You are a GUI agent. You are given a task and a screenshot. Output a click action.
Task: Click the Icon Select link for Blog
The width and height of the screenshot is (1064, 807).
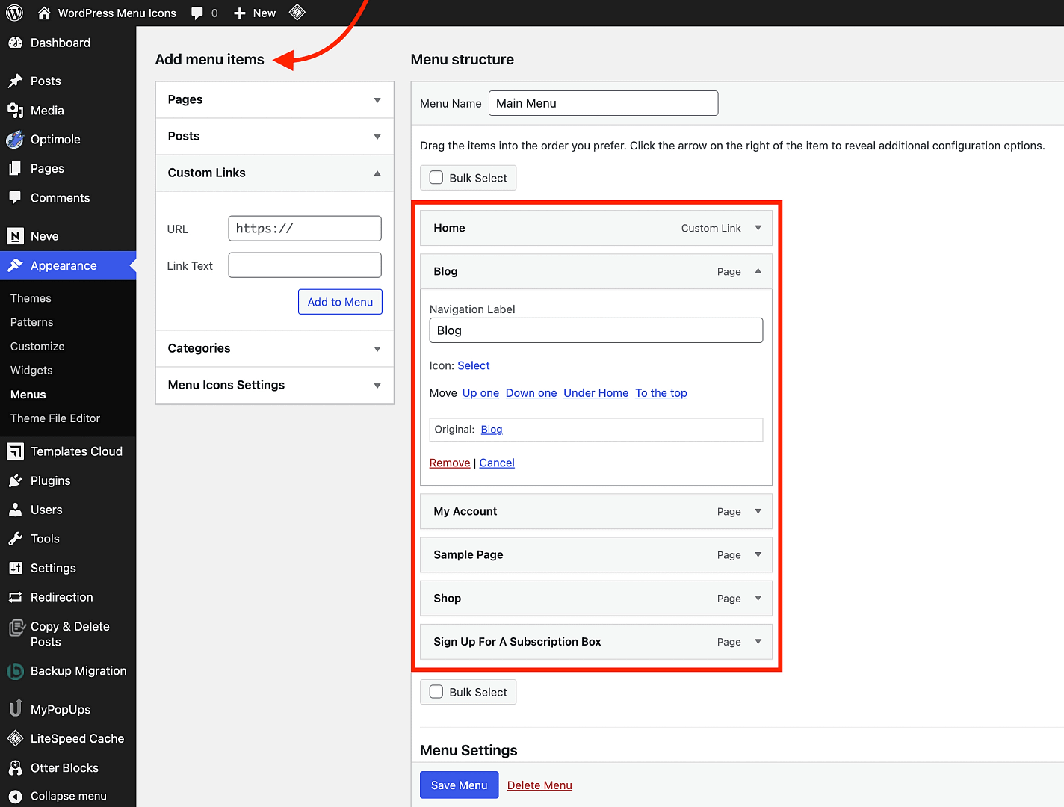point(474,365)
